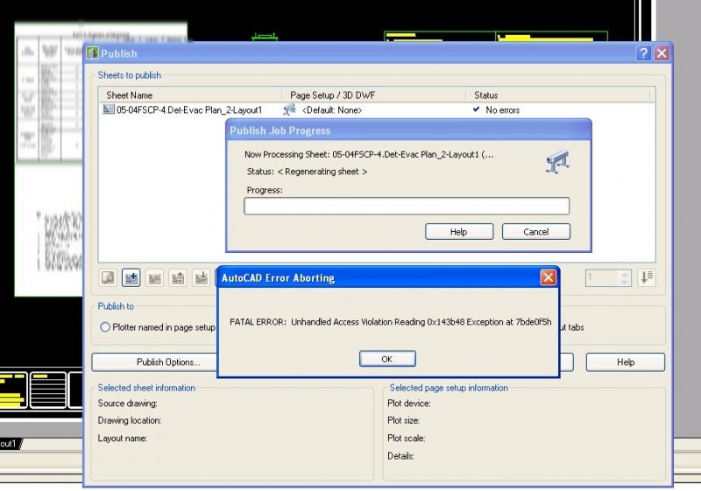The width and height of the screenshot is (701, 491).
Task: Click the Now Processing Sheet line
Action: (x=369, y=154)
